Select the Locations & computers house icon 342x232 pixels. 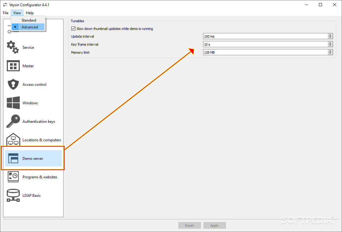(13, 139)
